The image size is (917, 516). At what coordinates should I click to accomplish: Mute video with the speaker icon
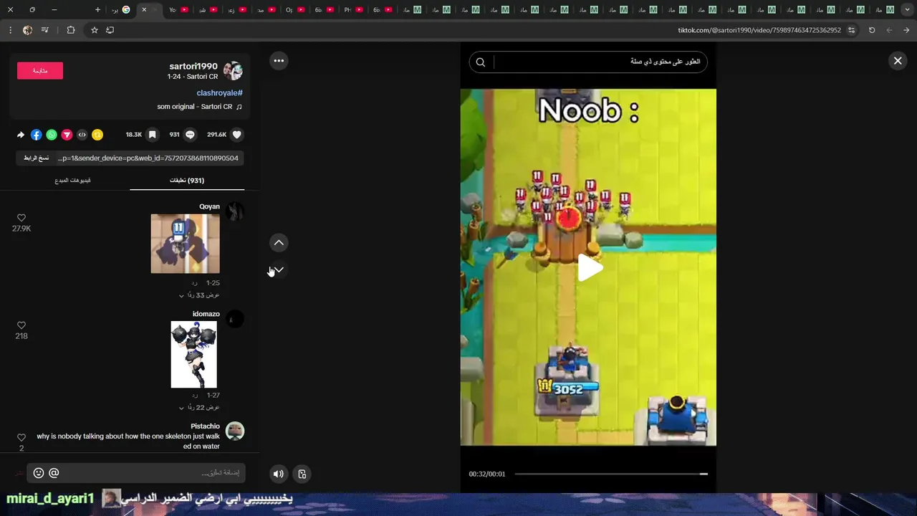point(279,474)
